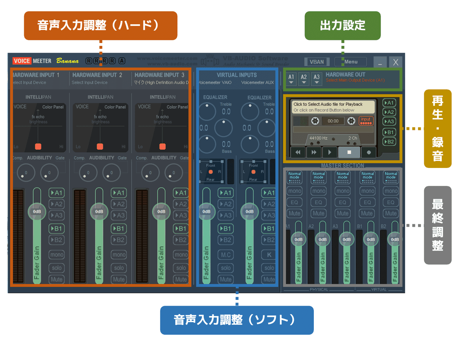This screenshot has width=461, height=346.
Task: Fast-forward the cassette recorder
Action: point(314,152)
